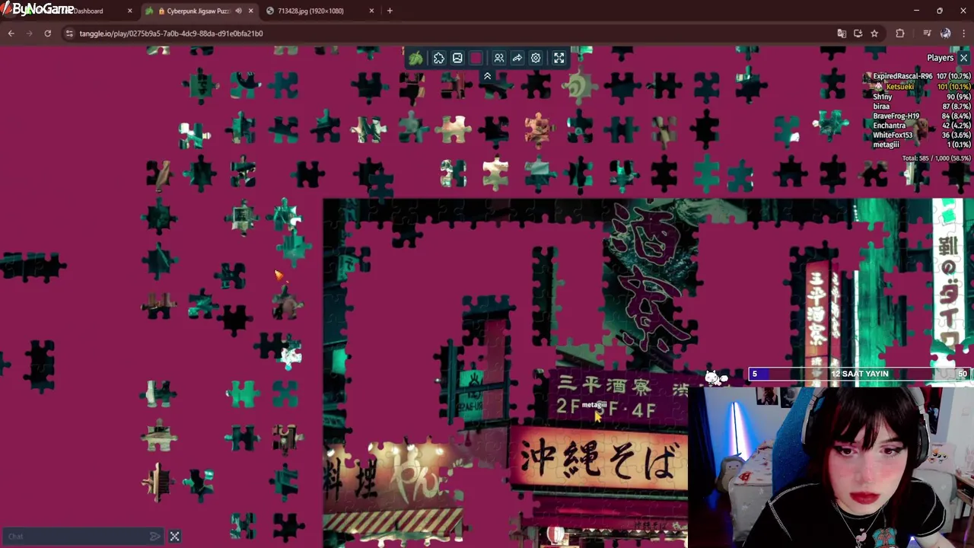Bookmark this page with star icon
Image resolution: width=974 pixels, height=548 pixels.
point(874,33)
